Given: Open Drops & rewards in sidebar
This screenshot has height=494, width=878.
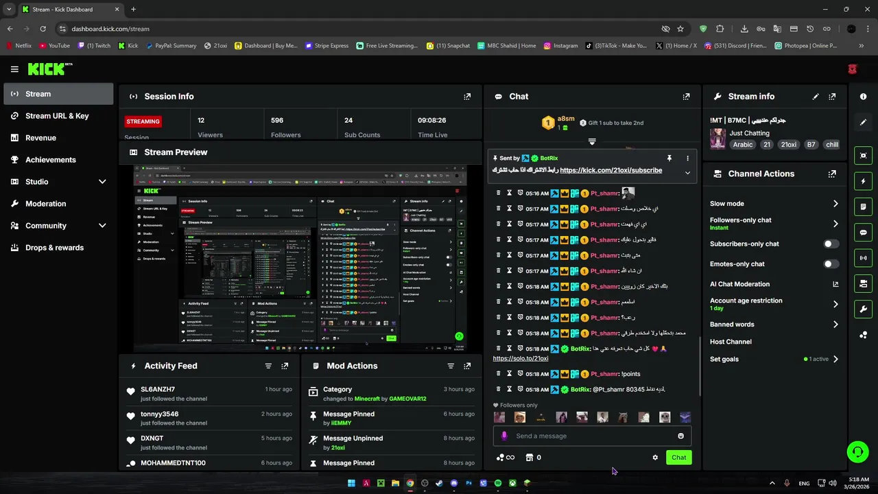Looking at the screenshot, I should click(x=58, y=248).
